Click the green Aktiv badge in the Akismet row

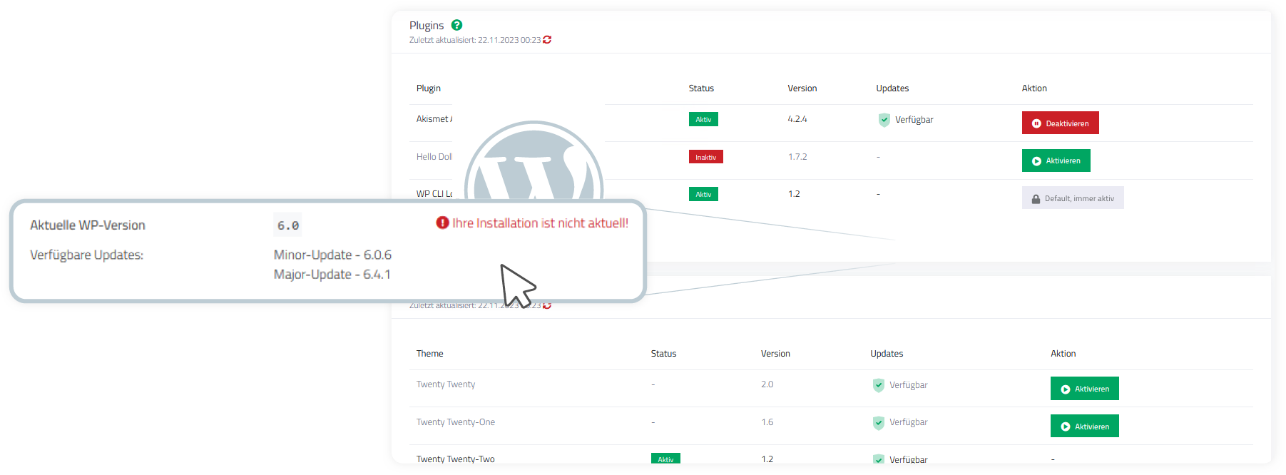click(703, 119)
